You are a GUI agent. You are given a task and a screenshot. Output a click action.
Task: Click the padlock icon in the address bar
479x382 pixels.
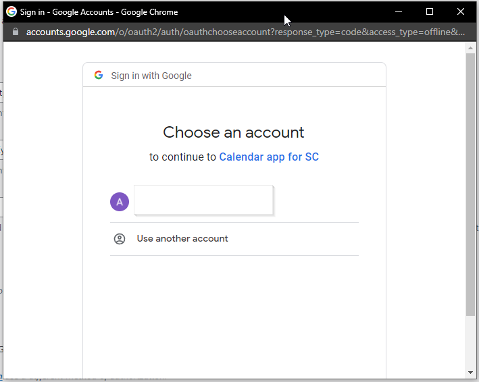point(16,32)
